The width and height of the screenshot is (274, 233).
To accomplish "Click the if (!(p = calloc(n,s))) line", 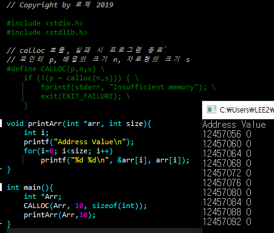I will click(x=81, y=78).
